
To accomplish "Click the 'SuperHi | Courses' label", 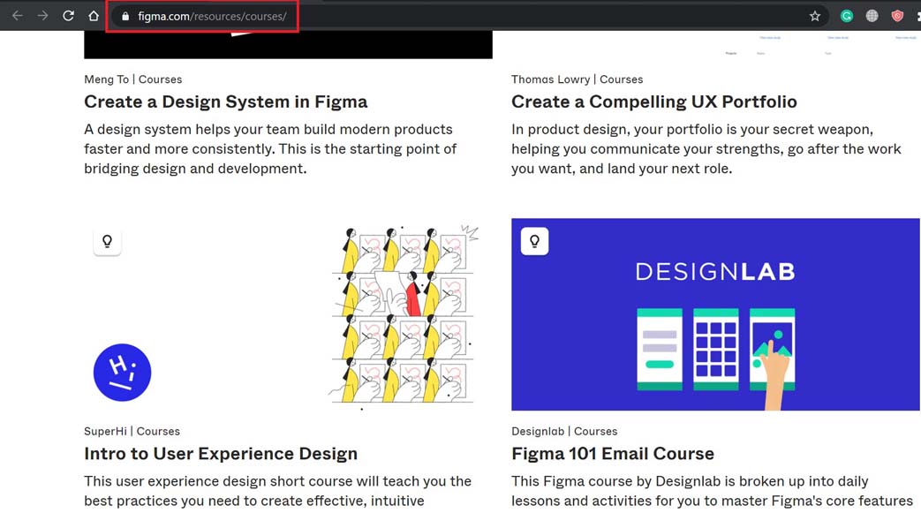I will (x=132, y=431).
